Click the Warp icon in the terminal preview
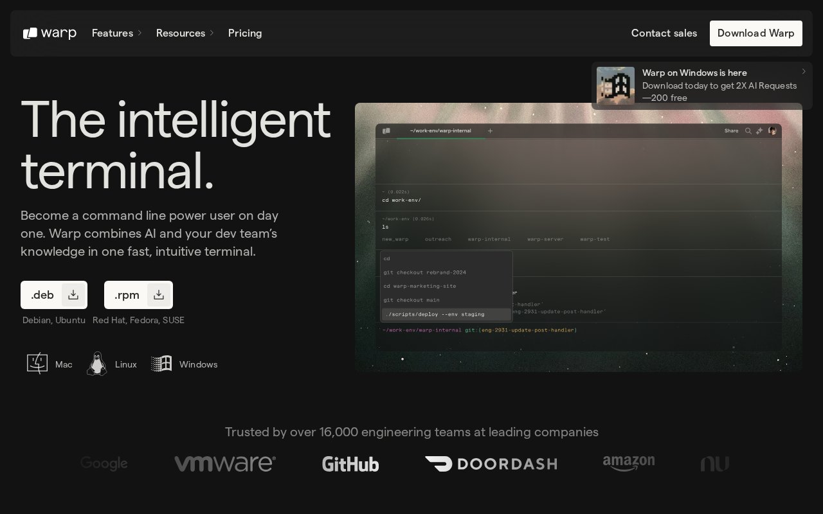This screenshot has height=514, width=823. [386, 131]
